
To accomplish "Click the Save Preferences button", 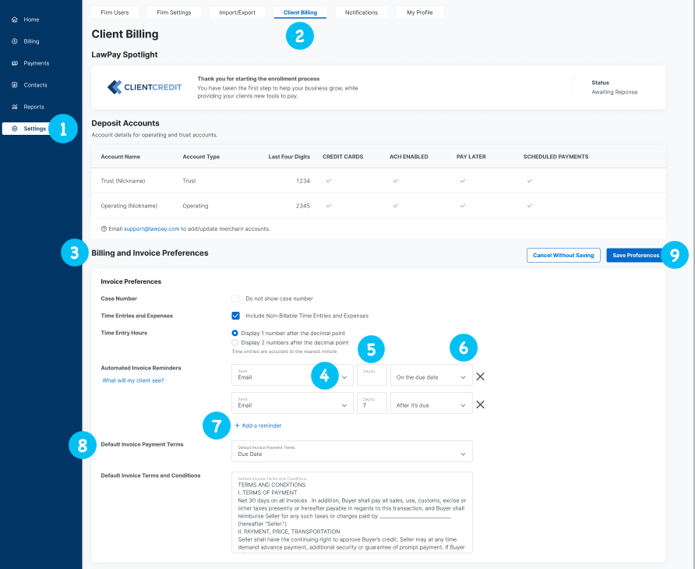I will [x=635, y=255].
